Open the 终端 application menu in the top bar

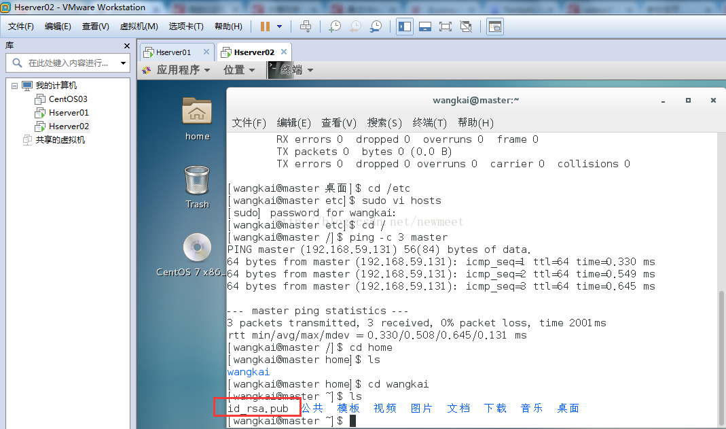(x=291, y=70)
